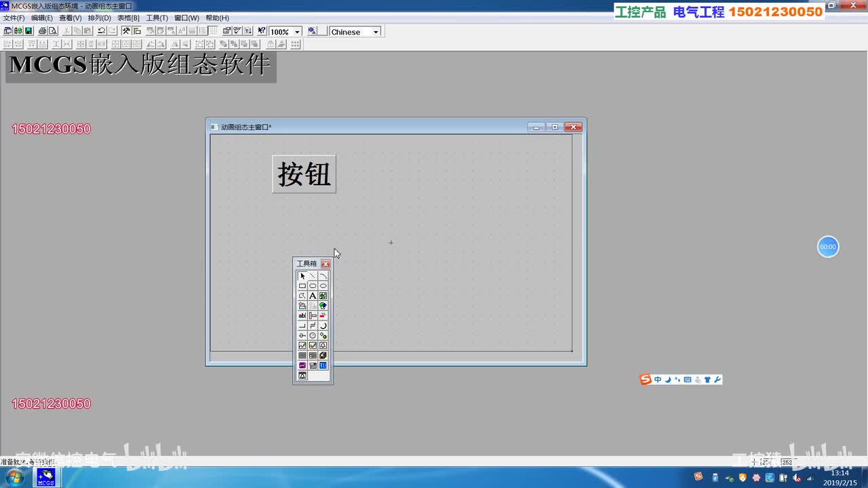Image resolution: width=868 pixels, height=488 pixels.
Task: Open the Chinese language dropdown
Action: (x=376, y=32)
